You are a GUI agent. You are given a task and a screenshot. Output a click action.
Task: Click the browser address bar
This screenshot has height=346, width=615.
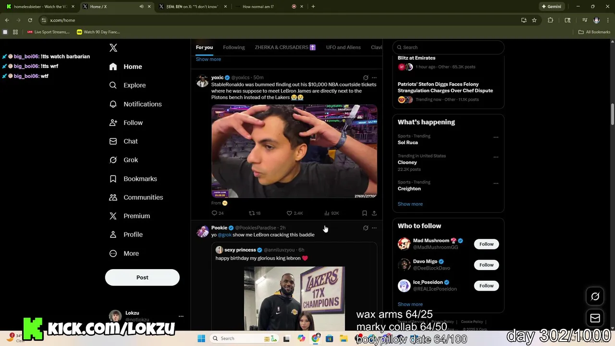(279, 20)
